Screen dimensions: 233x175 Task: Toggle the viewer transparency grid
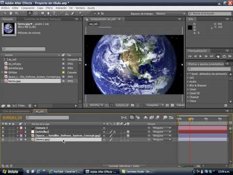click(x=172, y=105)
